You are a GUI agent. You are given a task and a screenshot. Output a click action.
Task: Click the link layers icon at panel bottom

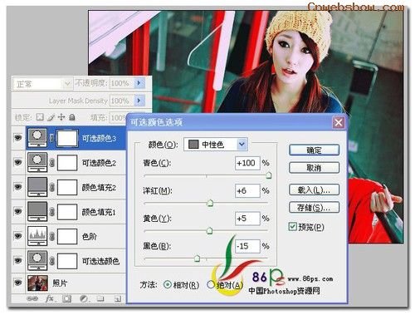[32, 298]
